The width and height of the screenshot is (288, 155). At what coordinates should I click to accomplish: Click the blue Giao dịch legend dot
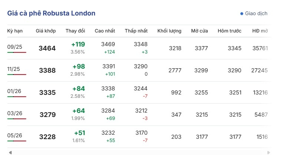click(x=242, y=14)
